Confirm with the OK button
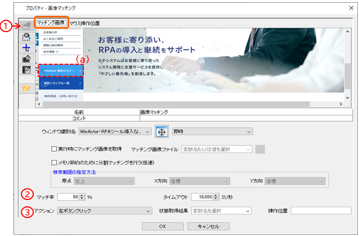Viewport: 359px width, 236px height. (x=163, y=226)
